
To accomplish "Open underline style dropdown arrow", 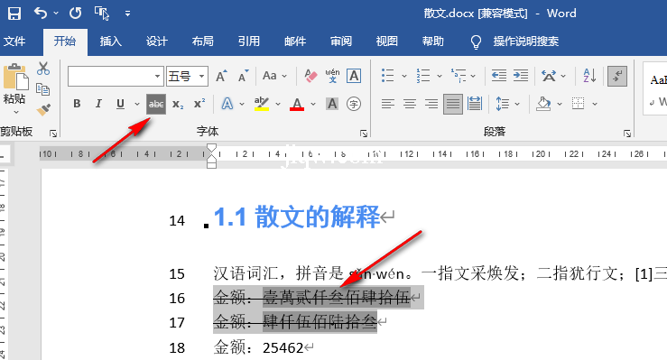I will click(136, 104).
